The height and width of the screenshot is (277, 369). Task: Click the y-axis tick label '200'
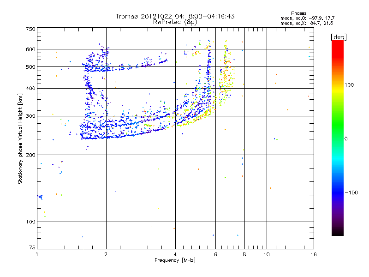[30, 155]
